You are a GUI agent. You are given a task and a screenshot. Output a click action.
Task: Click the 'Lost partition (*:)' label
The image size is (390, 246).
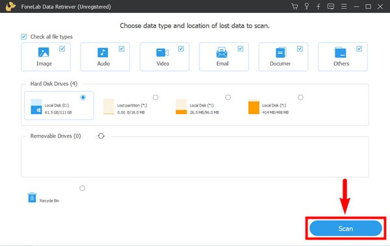click(x=132, y=105)
